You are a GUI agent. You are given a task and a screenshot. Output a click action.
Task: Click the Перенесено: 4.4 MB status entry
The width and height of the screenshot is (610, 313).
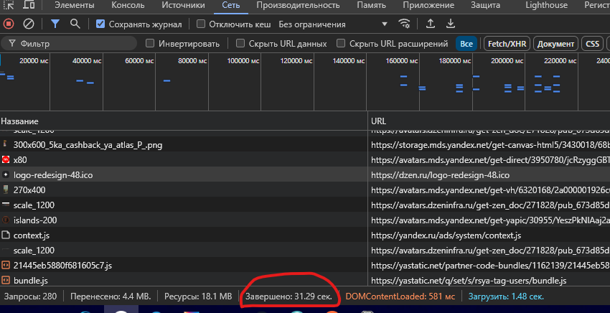111,296
